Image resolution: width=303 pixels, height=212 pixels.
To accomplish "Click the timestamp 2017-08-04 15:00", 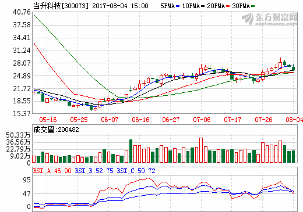I will [x=120, y=6].
